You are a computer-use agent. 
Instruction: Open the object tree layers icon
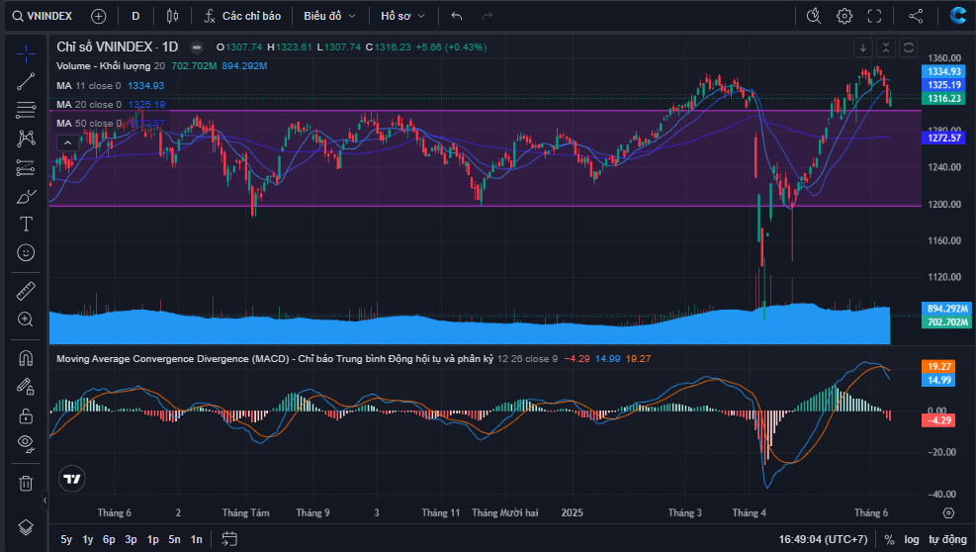(26, 527)
